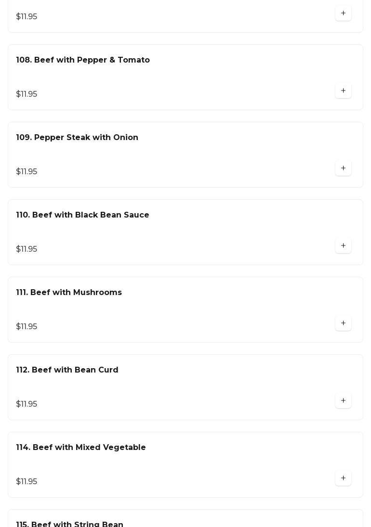This screenshot has width=371, height=527.
Task: Click the $11.95 price under Pepper Steak with Onion
Action: [26, 172]
